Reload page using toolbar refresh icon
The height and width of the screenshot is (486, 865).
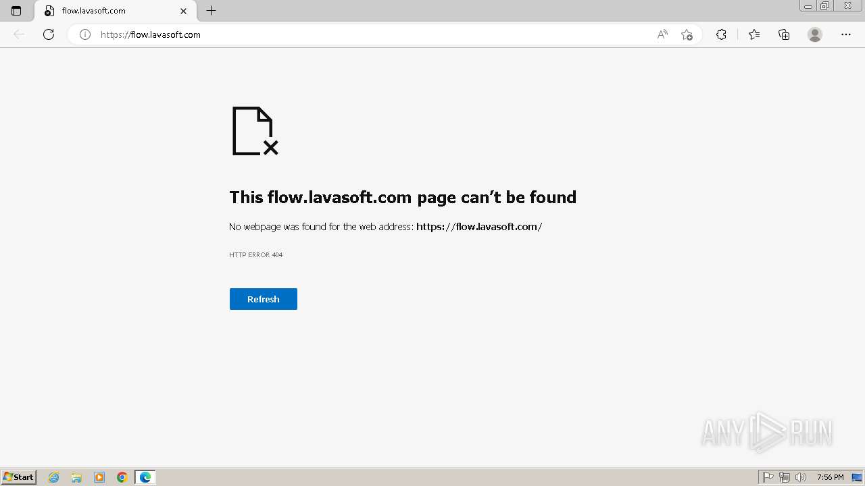[x=49, y=34]
